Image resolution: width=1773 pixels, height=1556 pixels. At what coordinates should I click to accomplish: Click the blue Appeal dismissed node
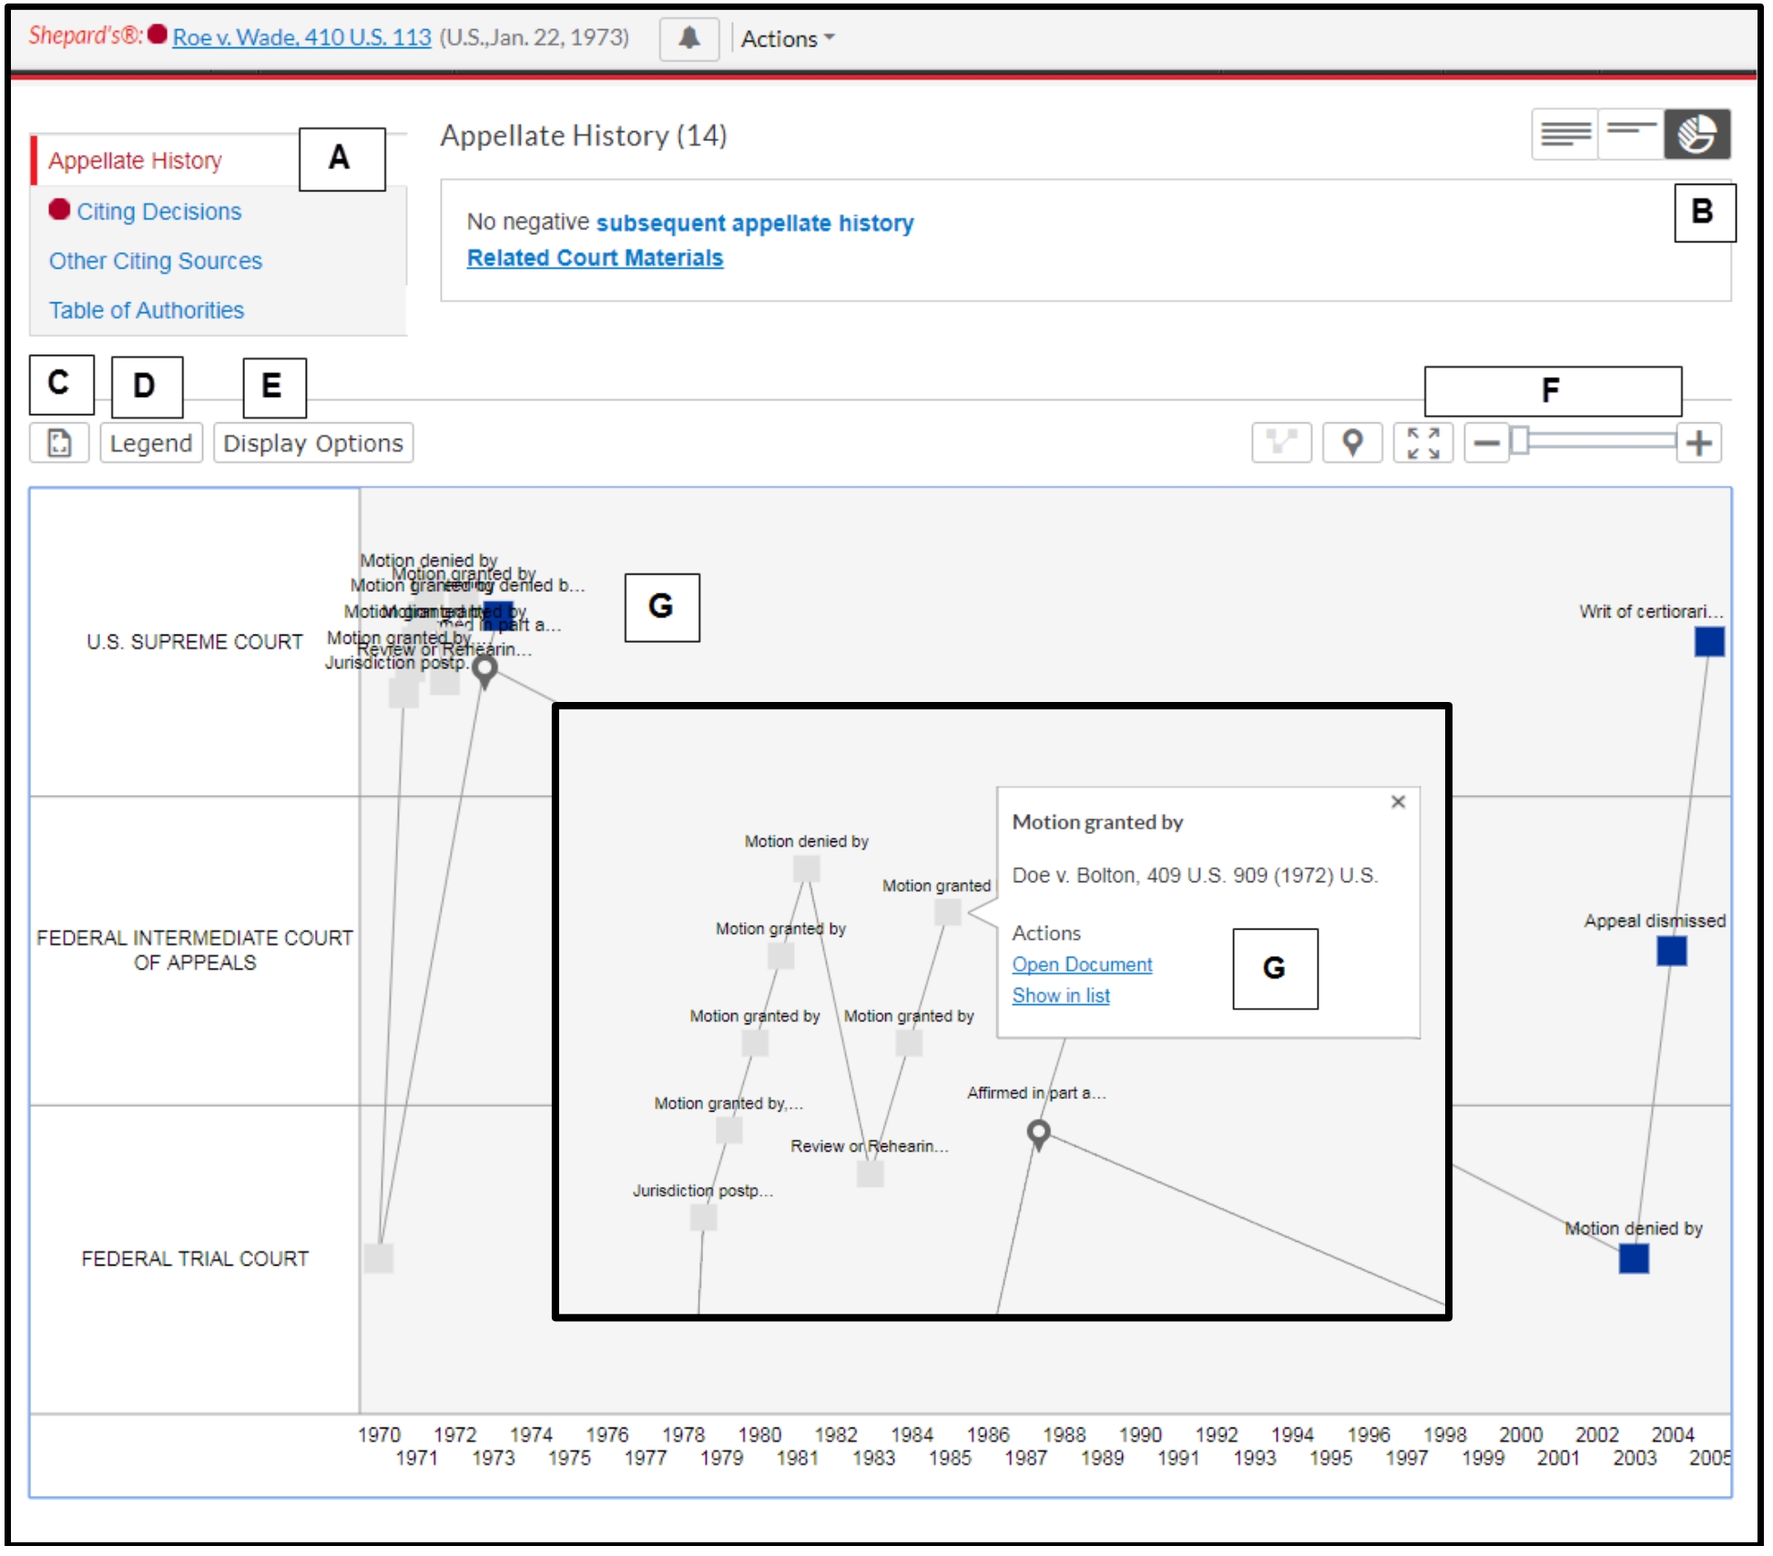(x=1671, y=951)
